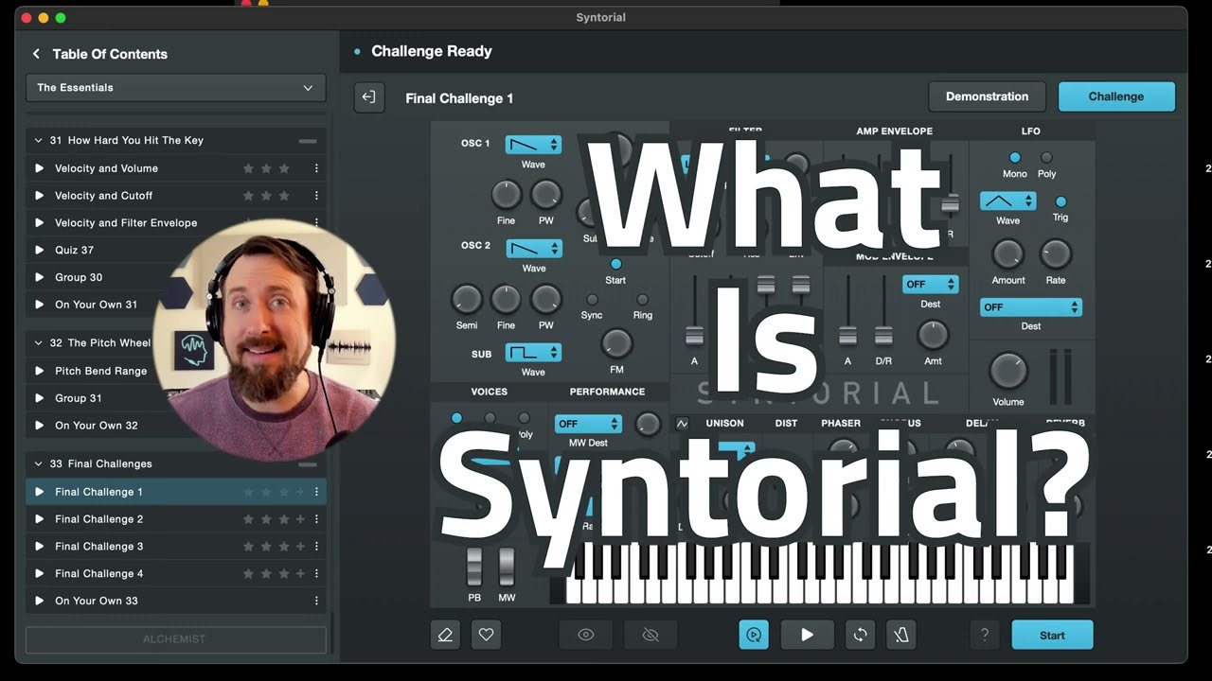
Task: Rate Velocity and Volume using its stars
Action: (266, 168)
